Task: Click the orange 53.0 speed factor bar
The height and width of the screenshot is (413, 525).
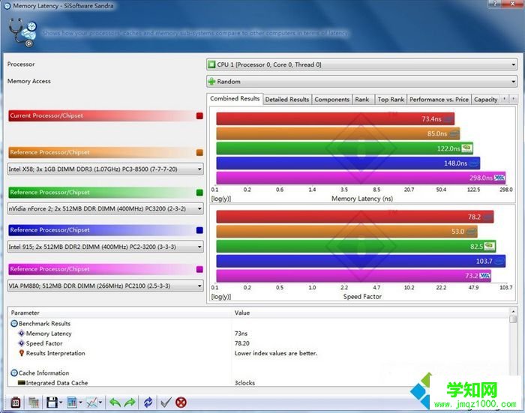Action: (x=346, y=232)
